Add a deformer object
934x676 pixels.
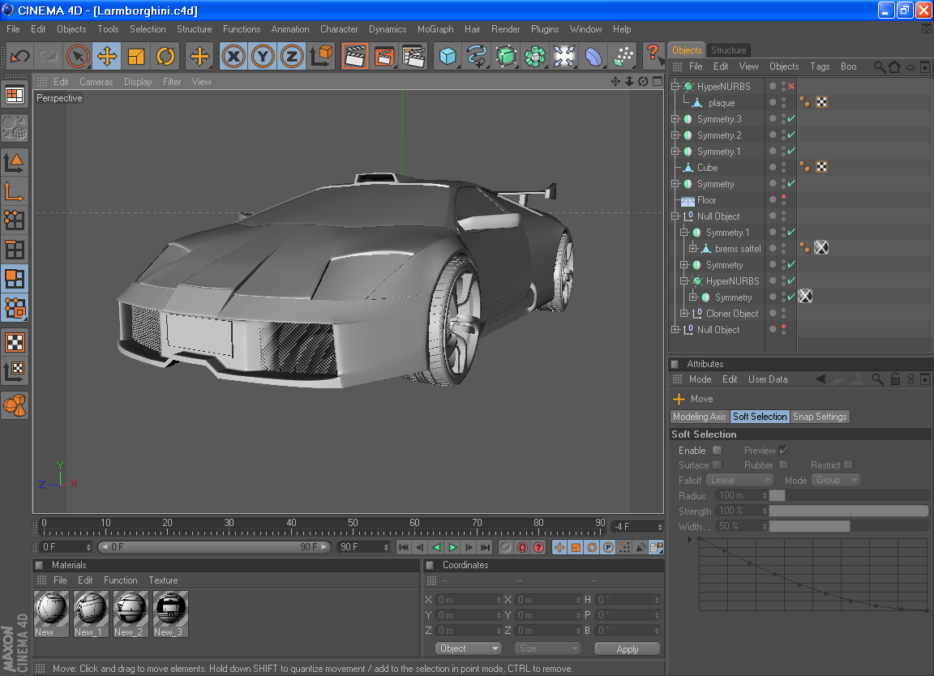tap(593, 57)
